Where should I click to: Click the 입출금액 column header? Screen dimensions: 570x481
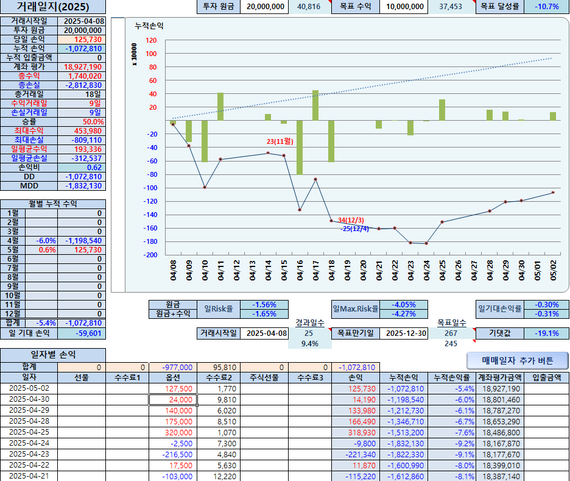click(547, 378)
